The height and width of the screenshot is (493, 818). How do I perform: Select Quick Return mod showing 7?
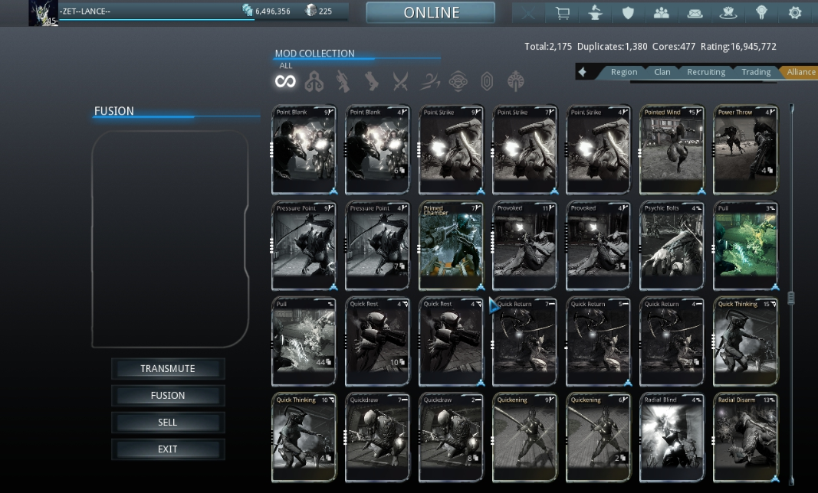coord(525,341)
